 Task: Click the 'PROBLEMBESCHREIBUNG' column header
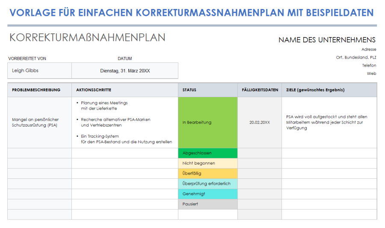point(39,90)
